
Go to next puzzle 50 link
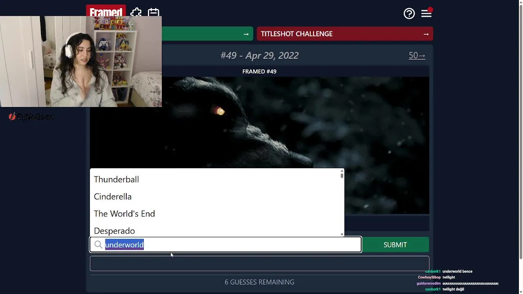pos(417,56)
